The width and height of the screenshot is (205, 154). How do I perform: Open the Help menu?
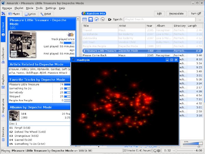pos(62,8)
